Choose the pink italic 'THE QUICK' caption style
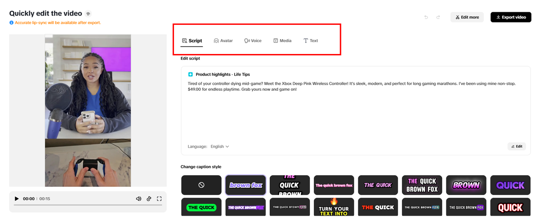The height and width of the screenshot is (219, 542). point(378,185)
